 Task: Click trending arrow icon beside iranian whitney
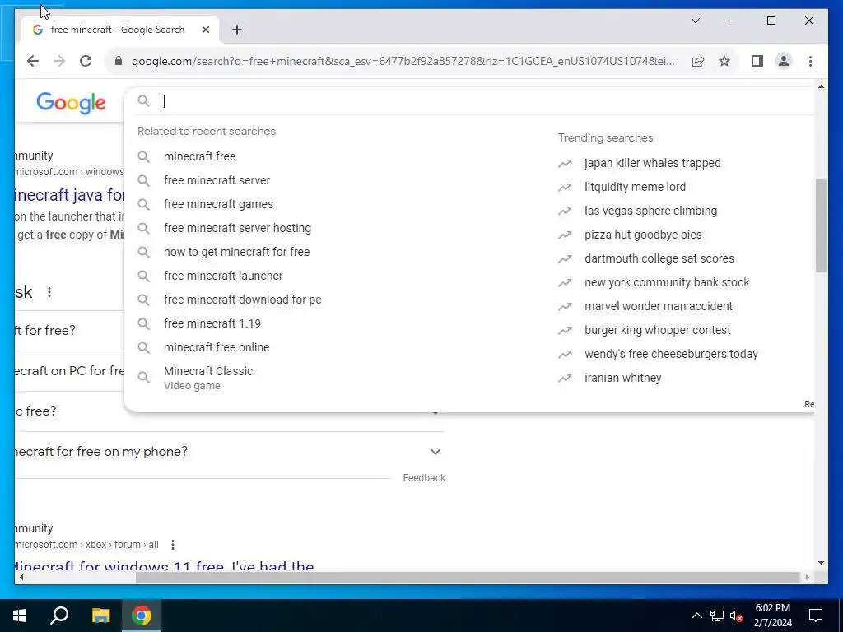point(565,379)
